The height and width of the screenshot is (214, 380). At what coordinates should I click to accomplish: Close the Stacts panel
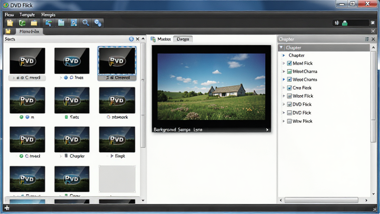coord(138,39)
